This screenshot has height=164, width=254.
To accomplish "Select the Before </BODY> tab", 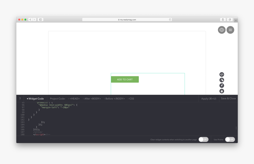I will coord(114,98).
